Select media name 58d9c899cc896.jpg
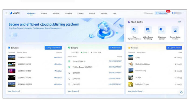189x108 pixels. [x=142, y=64]
